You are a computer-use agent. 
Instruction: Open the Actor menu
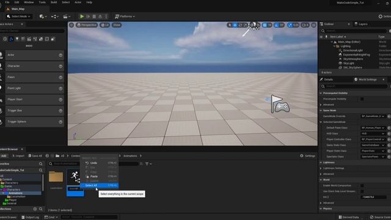click(x=78, y=2)
